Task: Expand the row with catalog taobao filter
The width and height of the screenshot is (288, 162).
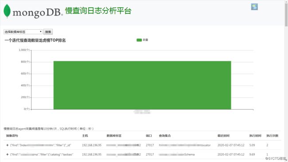Action: click(8, 154)
